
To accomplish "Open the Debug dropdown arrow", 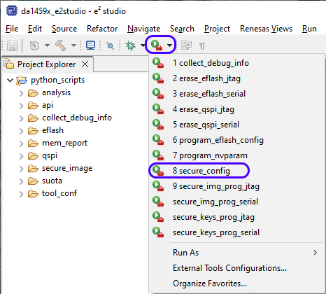I will (x=143, y=45).
